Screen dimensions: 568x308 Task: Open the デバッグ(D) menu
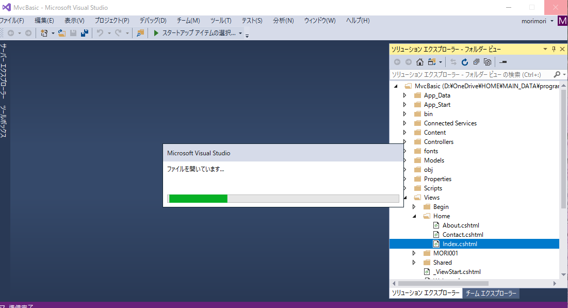coord(153,21)
